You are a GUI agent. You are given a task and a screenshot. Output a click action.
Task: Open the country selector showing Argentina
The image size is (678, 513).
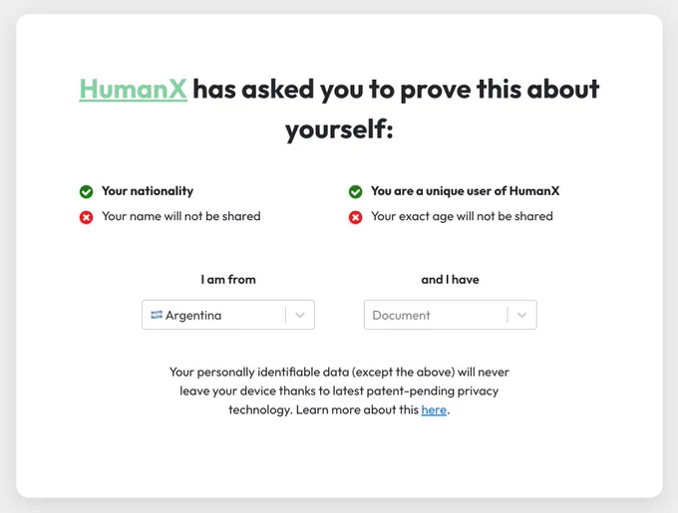228,315
